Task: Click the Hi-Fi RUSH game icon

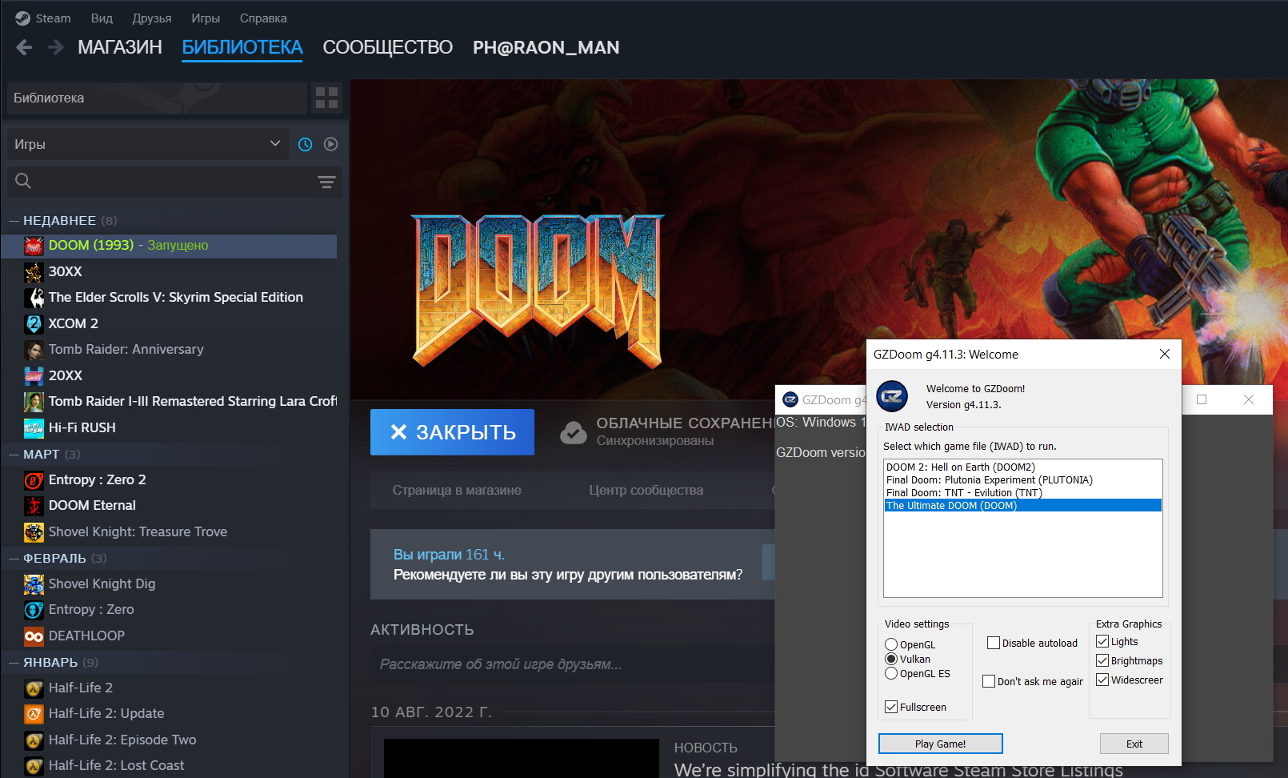Action: pyautogui.click(x=34, y=428)
